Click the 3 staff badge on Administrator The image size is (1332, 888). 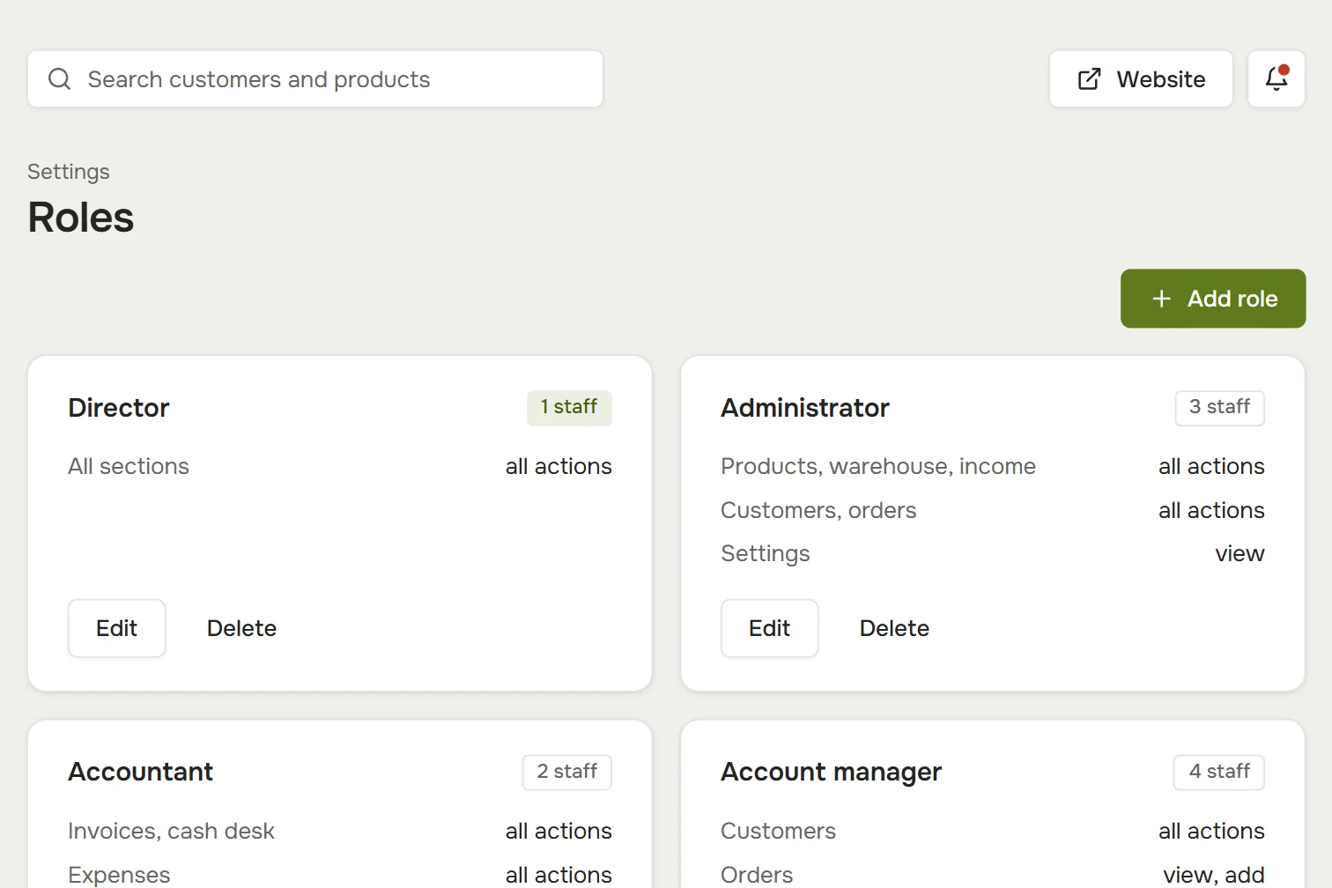point(1220,408)
